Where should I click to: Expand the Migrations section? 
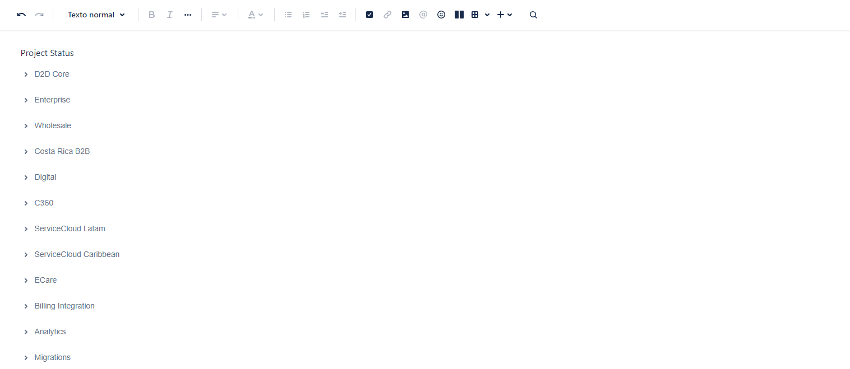tap(26, 358)
